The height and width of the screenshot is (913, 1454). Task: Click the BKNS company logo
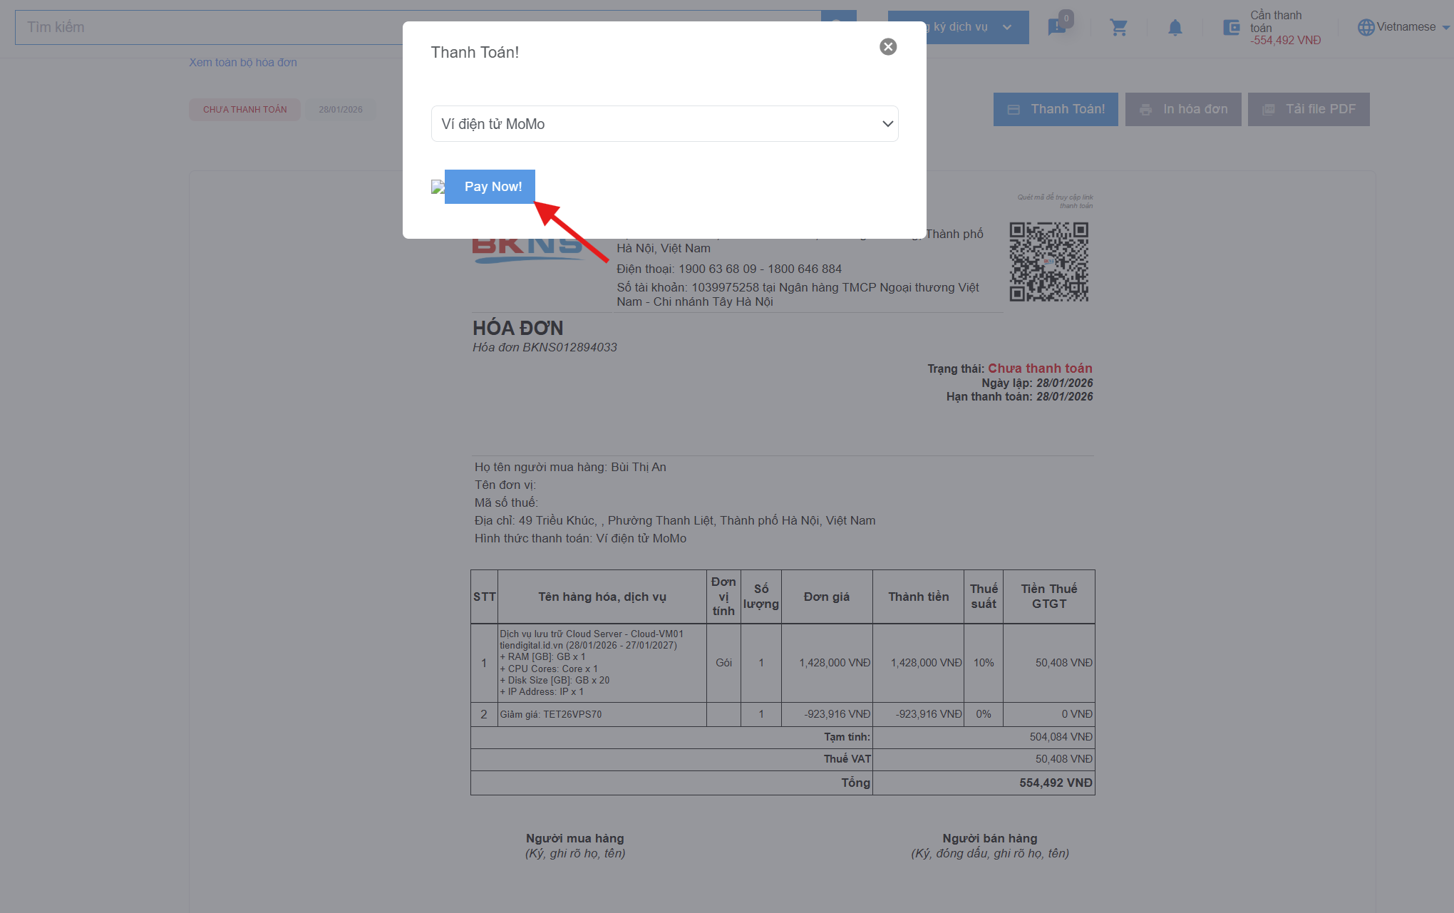pyautogui.click(x=527, y=249)
